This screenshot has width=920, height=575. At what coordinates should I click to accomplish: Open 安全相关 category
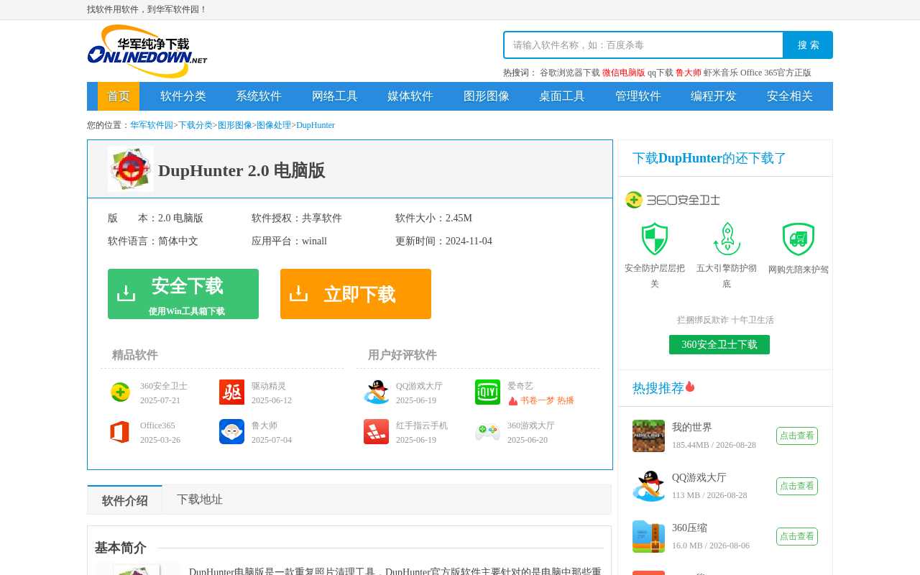790,96
